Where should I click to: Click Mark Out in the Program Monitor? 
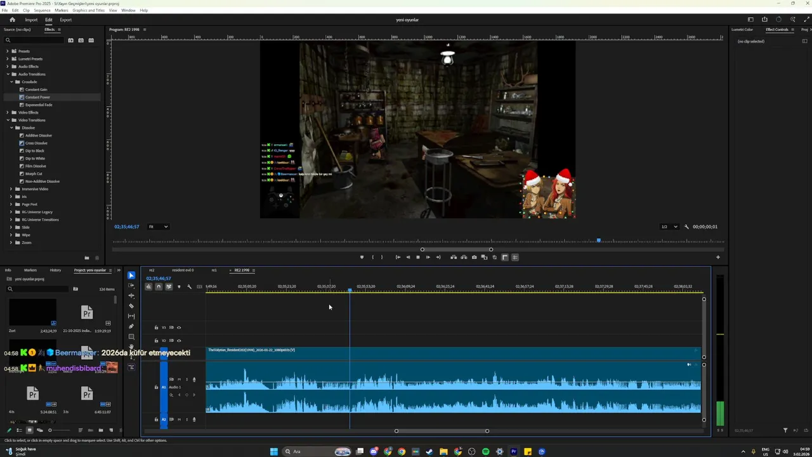382,257
